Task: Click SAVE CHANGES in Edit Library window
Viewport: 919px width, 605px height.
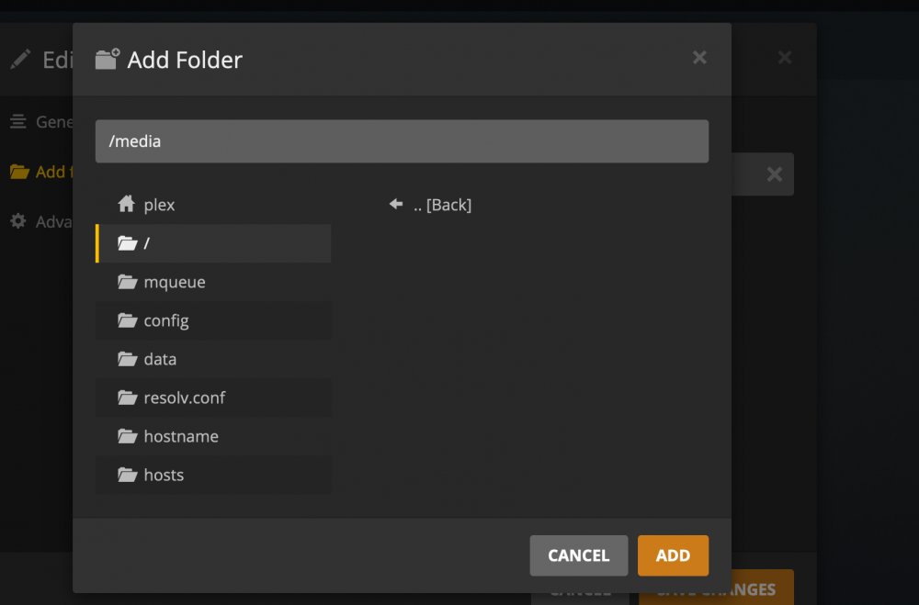Action: (x=765, y=588)
